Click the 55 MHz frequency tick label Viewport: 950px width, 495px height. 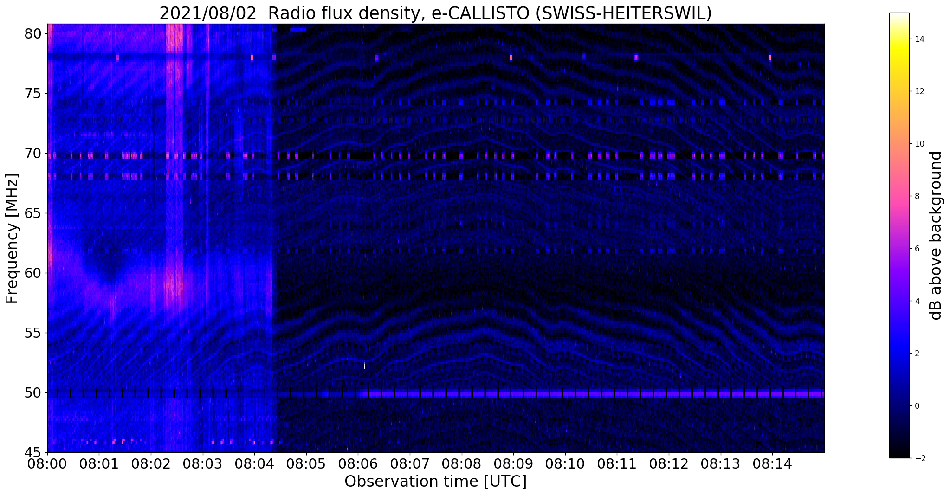click(x=34, y=333)
